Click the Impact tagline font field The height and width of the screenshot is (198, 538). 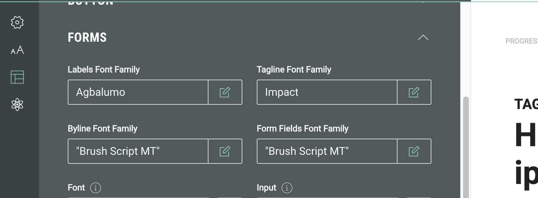[x=327, y=92]
